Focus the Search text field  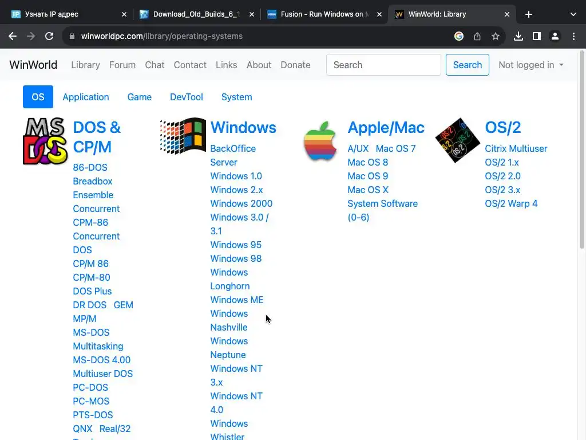pos(383,65)
